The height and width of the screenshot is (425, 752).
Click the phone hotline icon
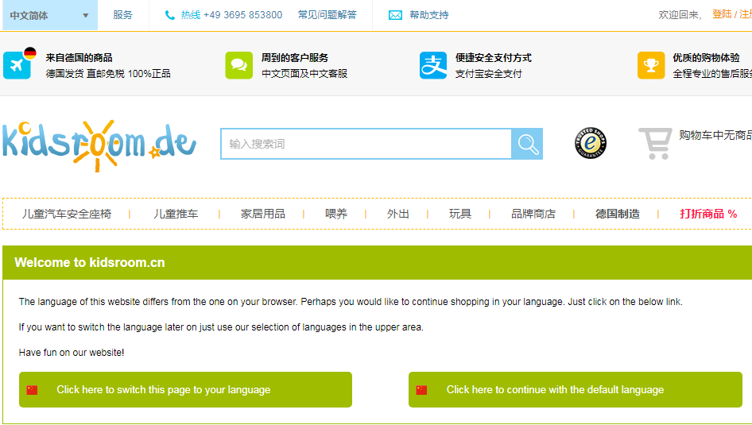point(170,15)
